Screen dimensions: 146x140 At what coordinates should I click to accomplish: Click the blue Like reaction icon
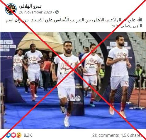(x=9, y=135)
